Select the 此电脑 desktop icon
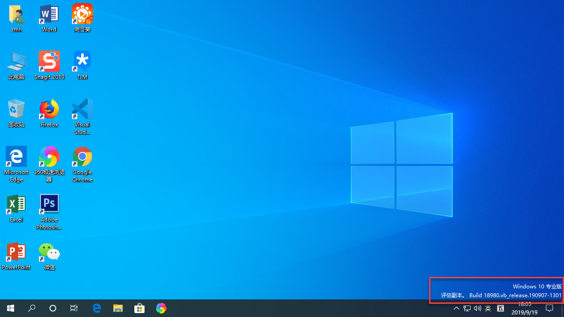Viewport: 564px width, 317px height. 16,66
